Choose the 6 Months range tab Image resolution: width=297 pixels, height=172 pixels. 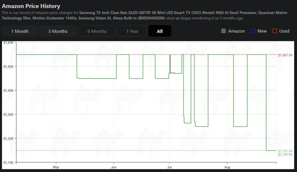pyautogui.click(x=97, y=31)
